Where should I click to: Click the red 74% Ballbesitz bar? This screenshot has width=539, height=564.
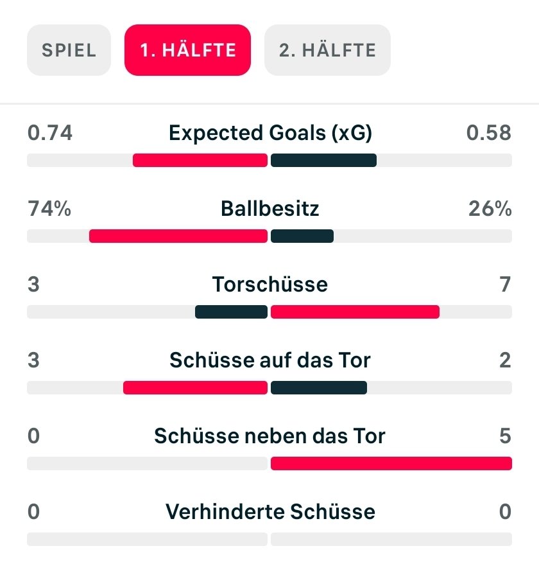[178, 236]
